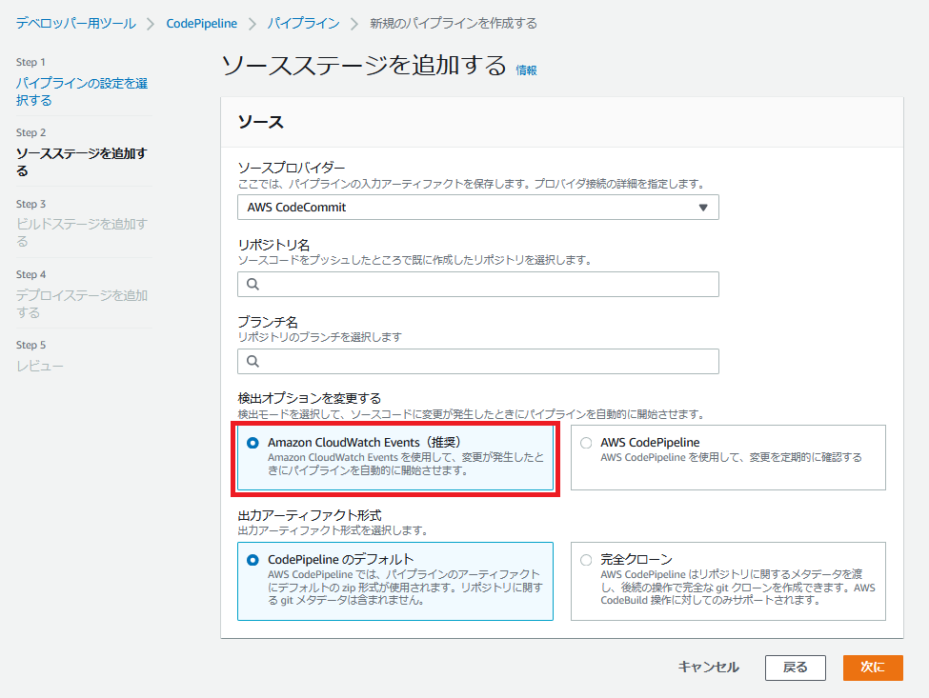Click the 戻る button
929x698 pixels.
coord(795,668)
